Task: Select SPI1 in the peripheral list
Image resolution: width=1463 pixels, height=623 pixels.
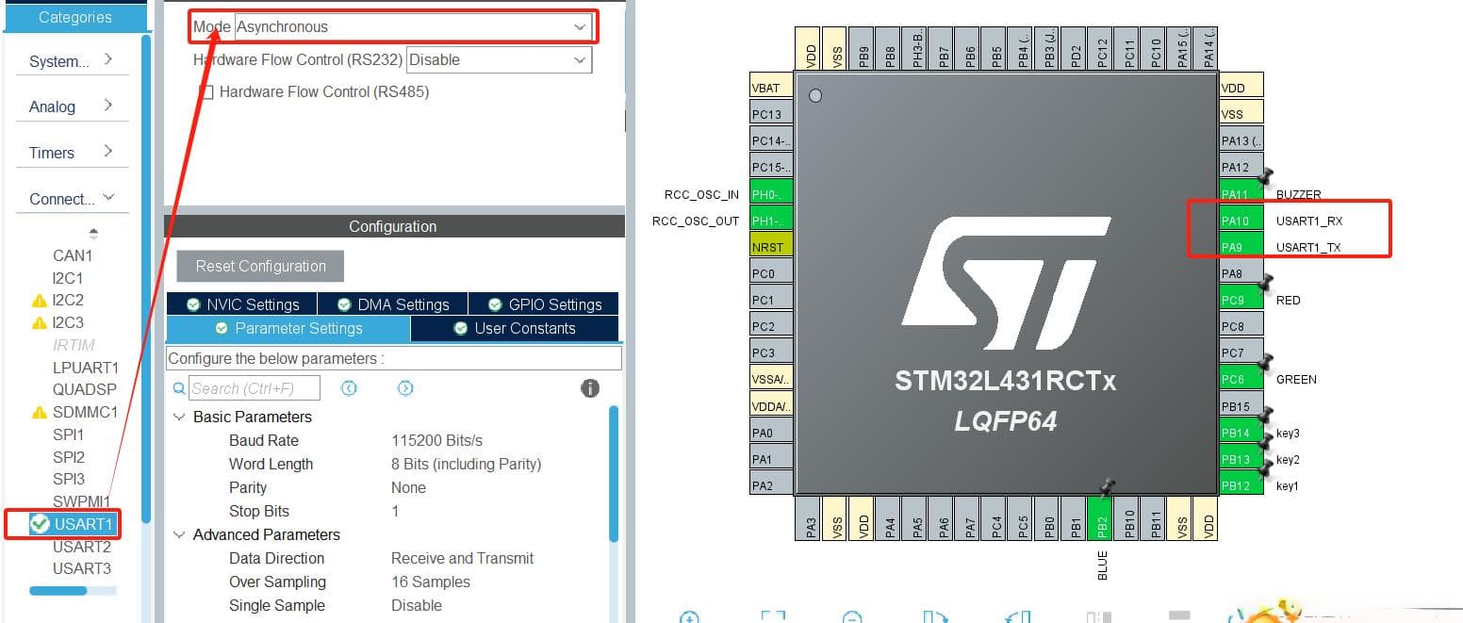Action: point(69,435)
